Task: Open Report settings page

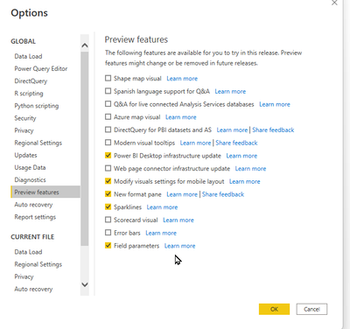Action: 35,217
